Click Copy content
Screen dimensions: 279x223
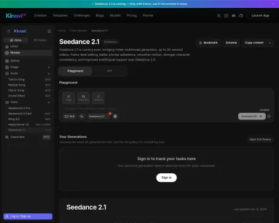coord(254,42)
